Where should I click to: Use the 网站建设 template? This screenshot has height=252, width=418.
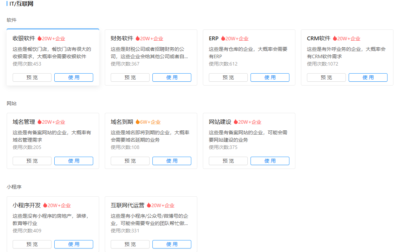pos(270,161)
